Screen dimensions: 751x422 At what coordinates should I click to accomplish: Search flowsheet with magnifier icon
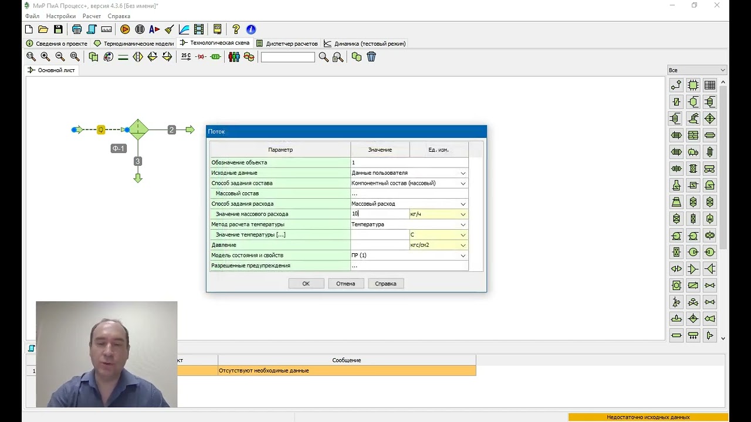323,57
